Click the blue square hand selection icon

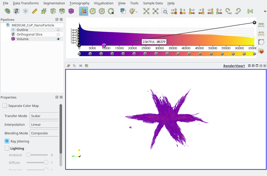123,11
